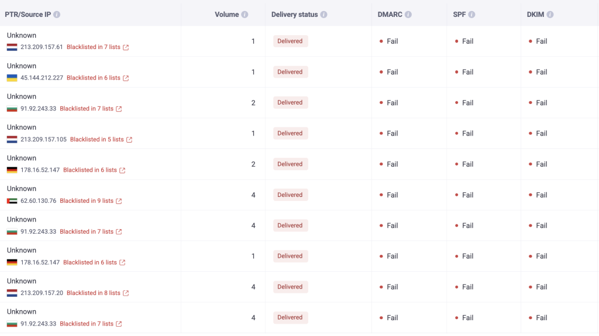Click the Ukraine flag icon next to 45.144.212.227
The height and width of the screenshot is (336, 599).
(12, 78)
